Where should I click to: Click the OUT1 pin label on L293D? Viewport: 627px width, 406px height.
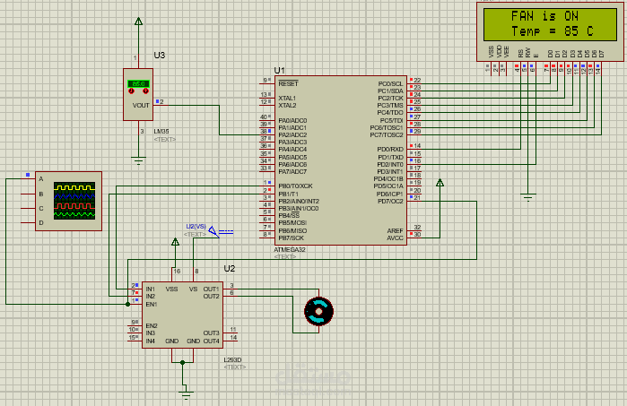(x=211, y=289)
